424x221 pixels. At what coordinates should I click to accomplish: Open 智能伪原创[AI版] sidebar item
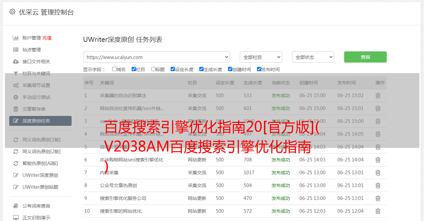40,163
